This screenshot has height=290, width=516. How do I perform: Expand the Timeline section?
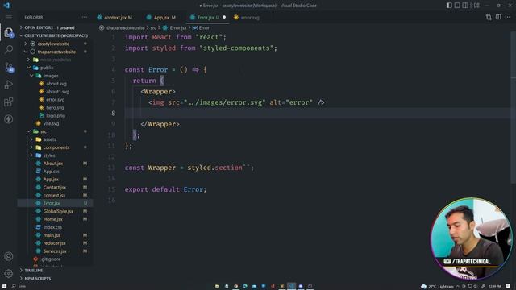(34, 271)
